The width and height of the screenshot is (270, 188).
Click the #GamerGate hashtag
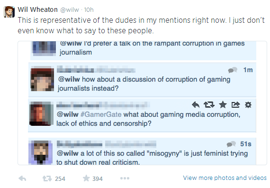click(101, 114)
